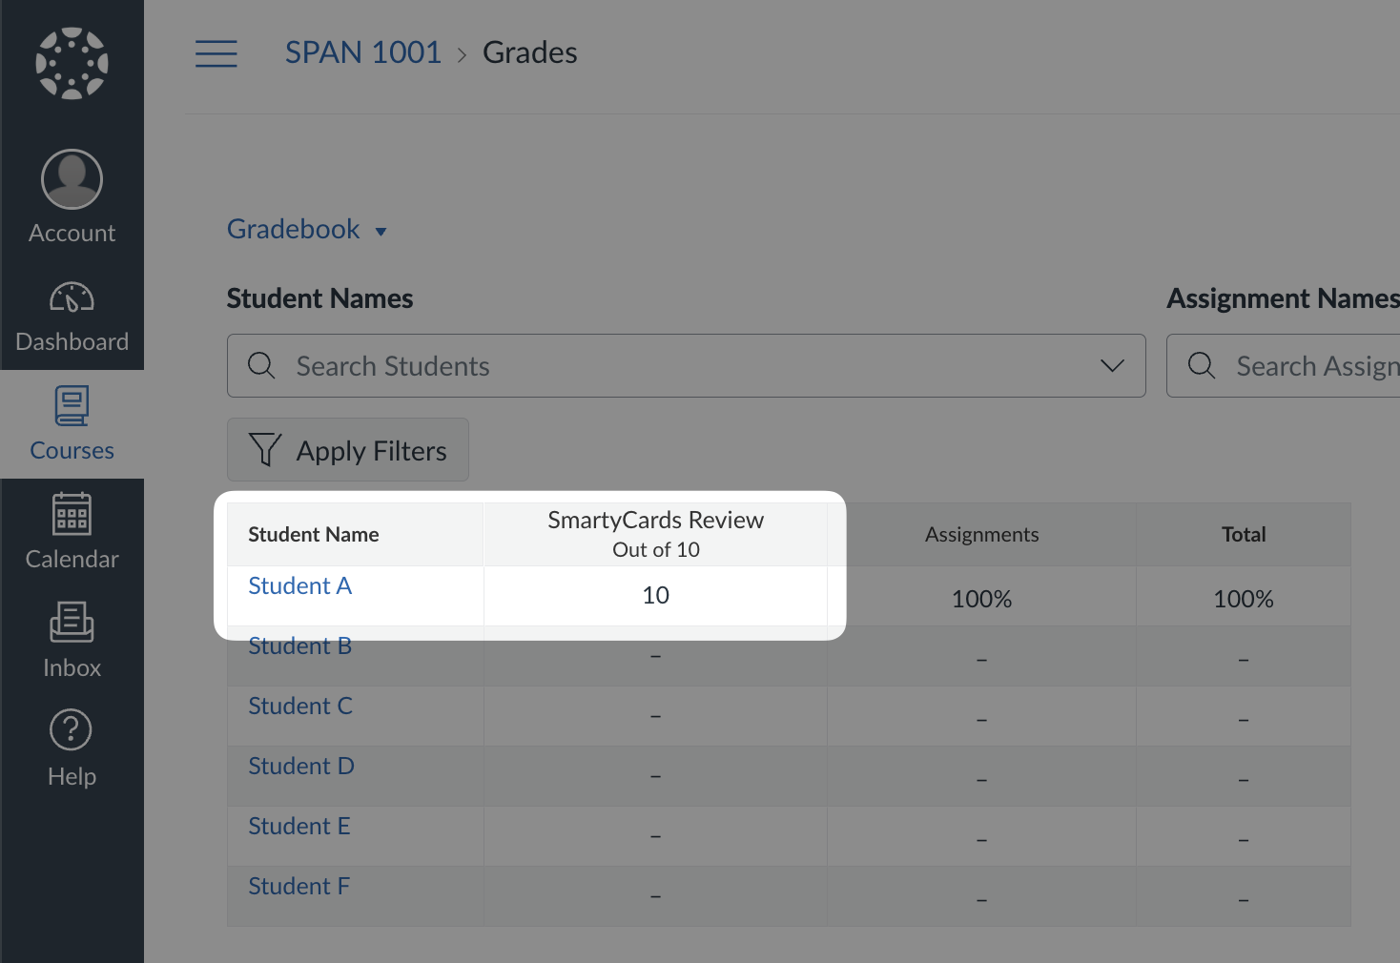Open the Inbox
Viewport: 1400px width, 963px height.
click(x=72, y=642)
